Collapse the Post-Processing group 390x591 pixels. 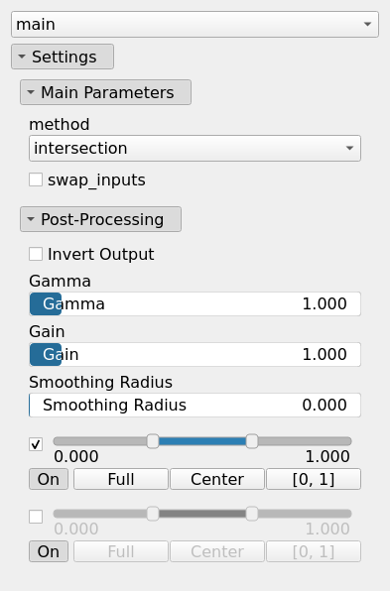(x=100, y=219)
